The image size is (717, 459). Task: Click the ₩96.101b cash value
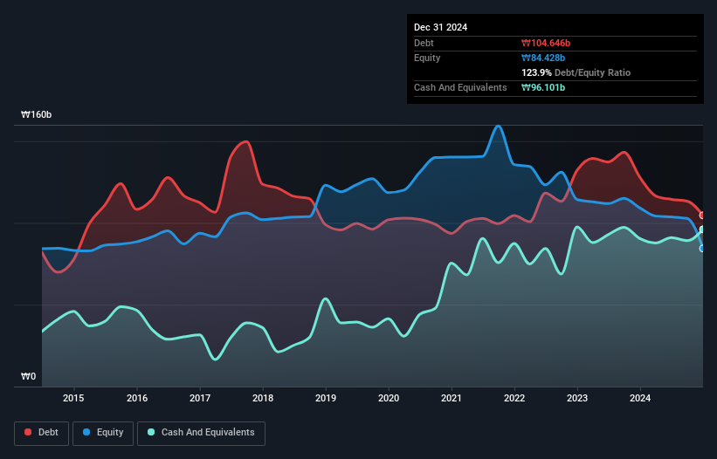[543, 87]
